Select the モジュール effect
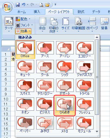 (x=85, y=124)
